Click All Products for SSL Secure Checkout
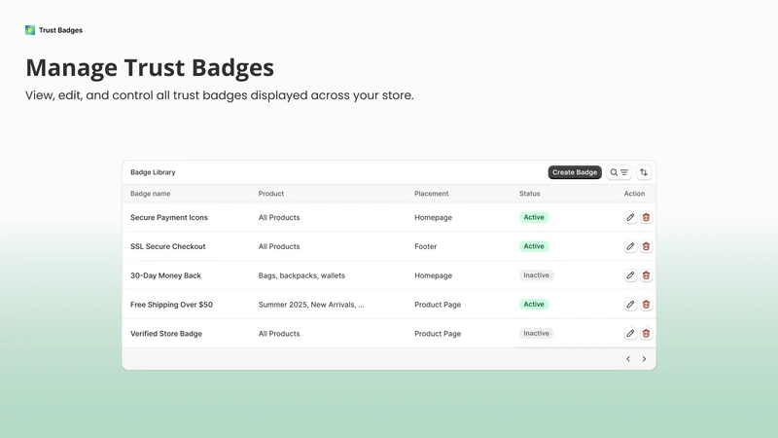 [x=279, y=246]
